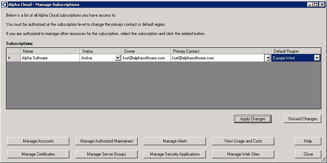Click the Primary Contact email field
The height and width of the screenshot is (163, 327).
(x=218, y=58)
